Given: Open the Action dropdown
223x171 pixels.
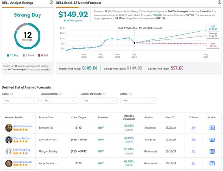Looking at the screenshot, I should [x=139, y=101].
